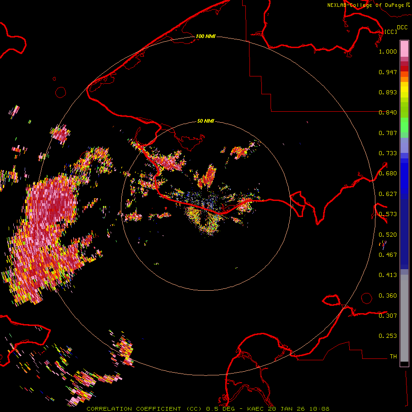The width and height of the screenshot is (412, 412).
Task: Click the 0.467 color scale label
Action: point(388,255)
